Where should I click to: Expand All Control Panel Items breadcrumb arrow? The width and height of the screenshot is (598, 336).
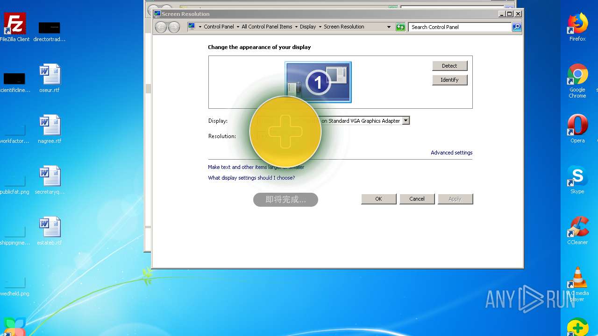296,27
